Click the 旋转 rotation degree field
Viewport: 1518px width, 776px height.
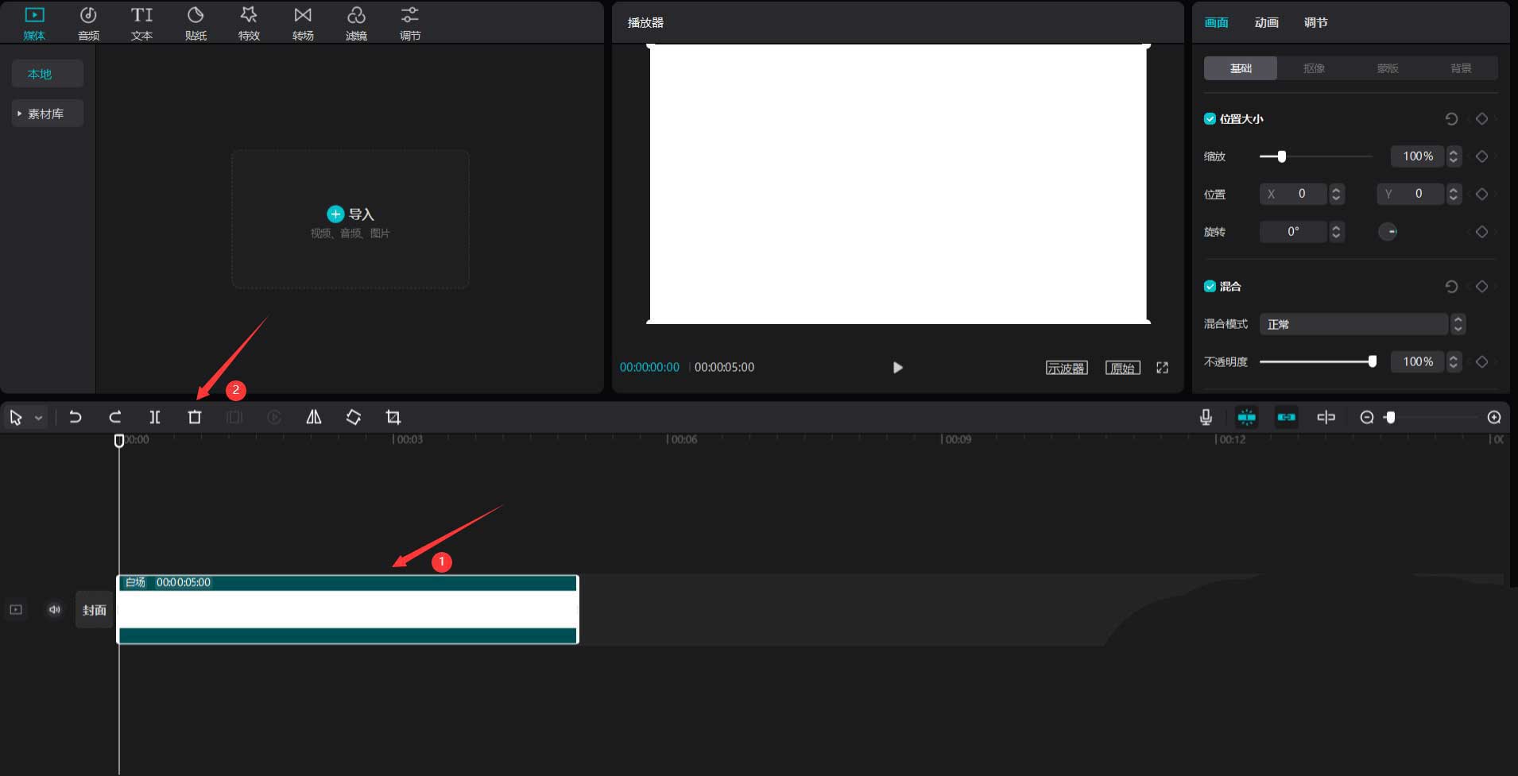pos(1294,232)
